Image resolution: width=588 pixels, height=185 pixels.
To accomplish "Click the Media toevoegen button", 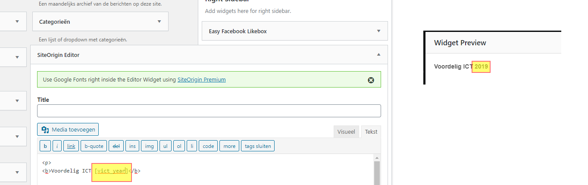I will click(x=68, y=129).
